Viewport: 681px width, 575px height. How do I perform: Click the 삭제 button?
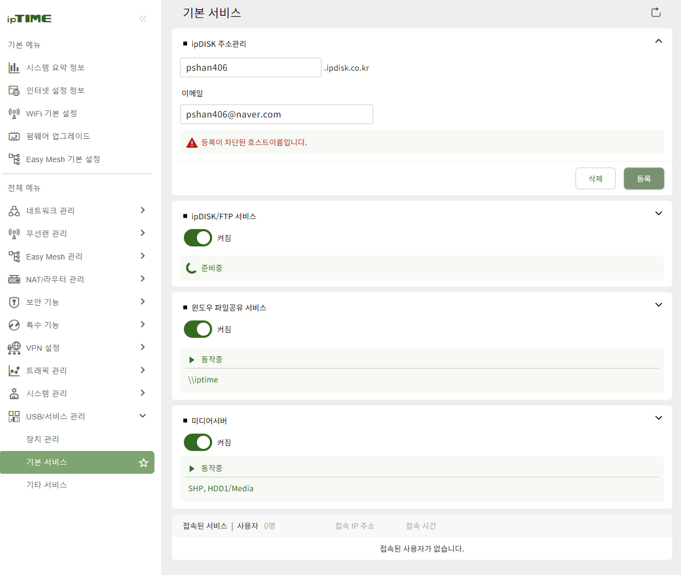(x=596, y=178)
